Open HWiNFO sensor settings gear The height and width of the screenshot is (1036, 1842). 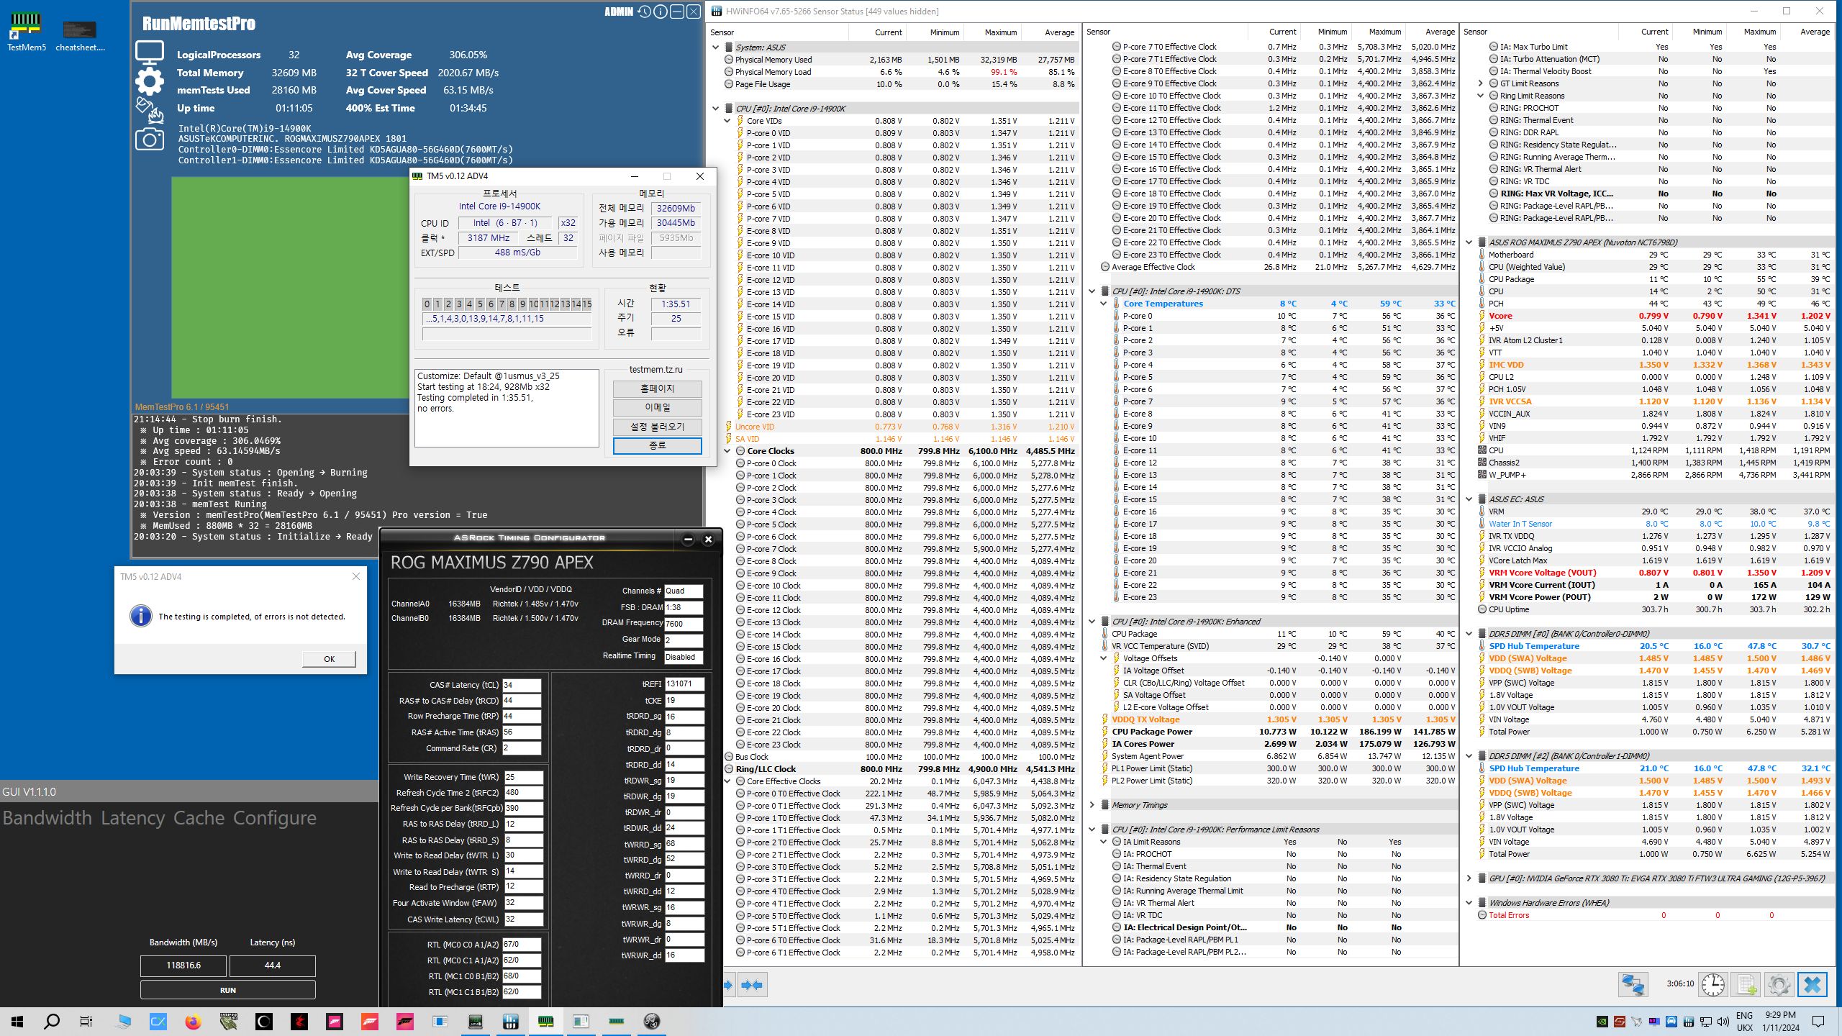[x=1779, y=984]
